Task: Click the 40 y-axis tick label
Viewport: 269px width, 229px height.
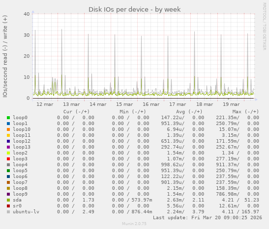Action: coord(27,14)
